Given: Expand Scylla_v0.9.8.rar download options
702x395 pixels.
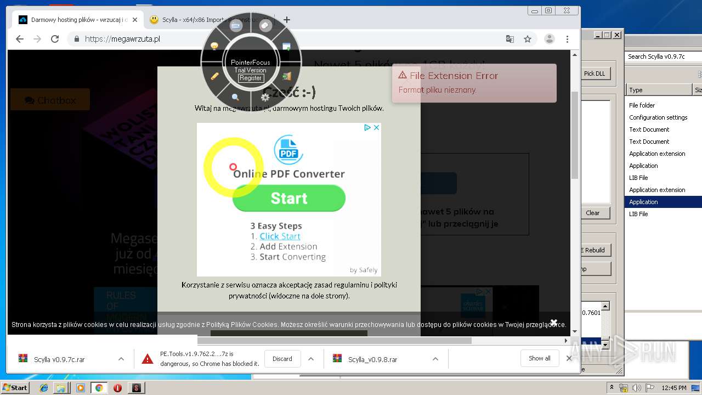Looking at the screenshot, I should tap(435, 359).
